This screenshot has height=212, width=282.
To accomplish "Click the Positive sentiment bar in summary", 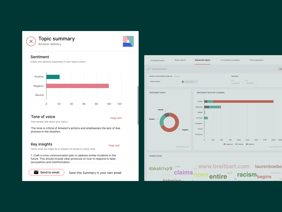I will [x=53, y=77].
